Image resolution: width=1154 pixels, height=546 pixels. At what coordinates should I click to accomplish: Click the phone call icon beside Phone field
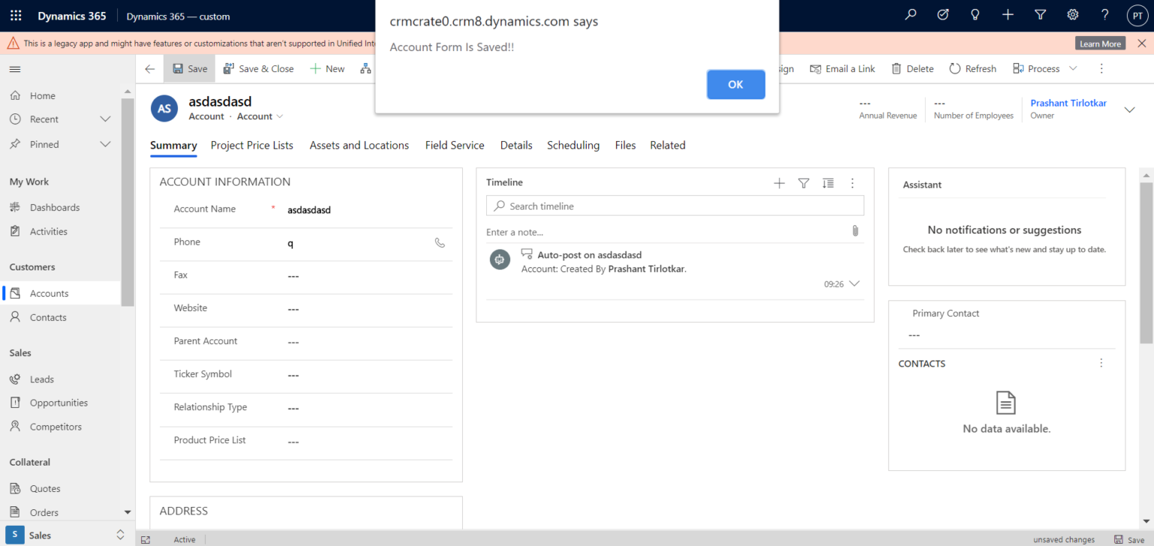[x=440, y=243]
